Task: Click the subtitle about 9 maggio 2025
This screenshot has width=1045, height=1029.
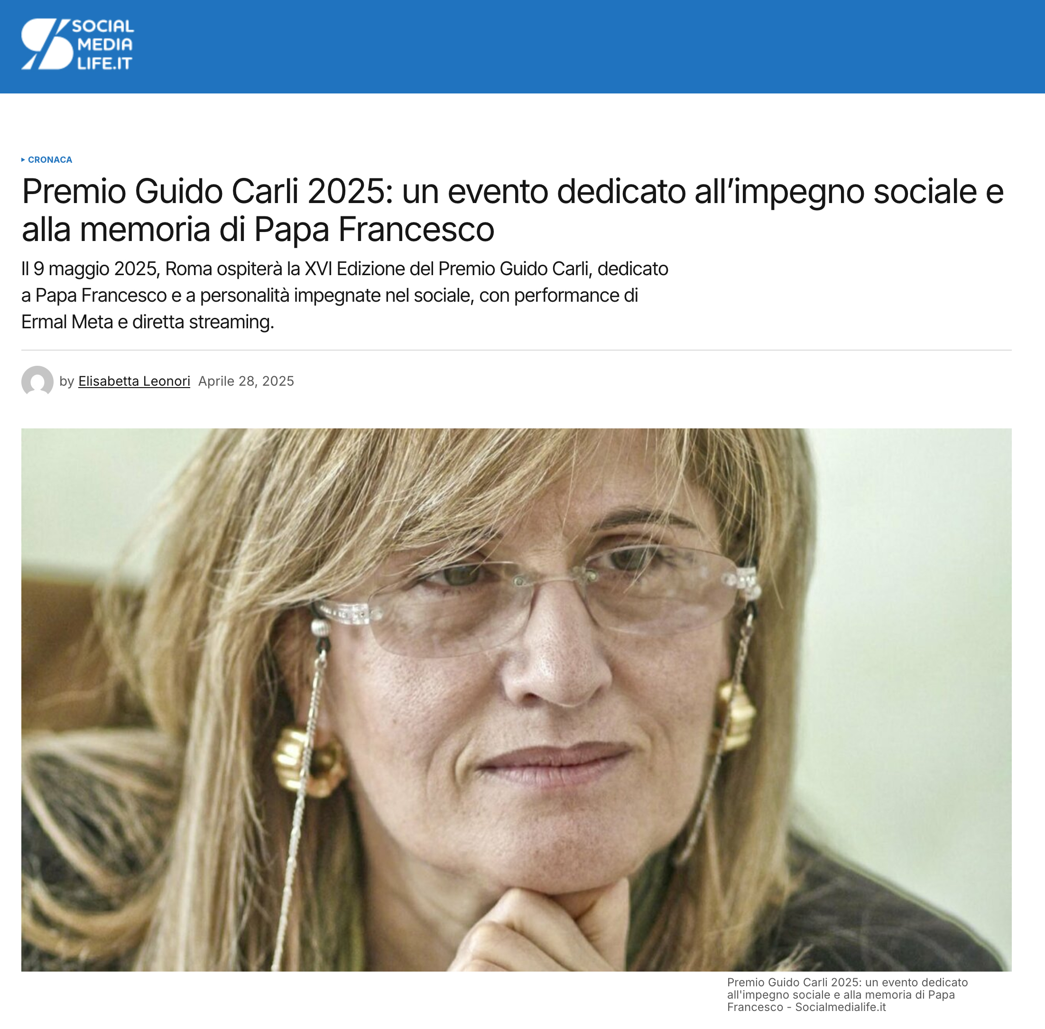Action: [x=345, y=295]
